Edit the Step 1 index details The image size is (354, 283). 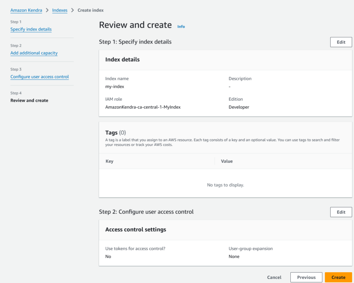341,42
